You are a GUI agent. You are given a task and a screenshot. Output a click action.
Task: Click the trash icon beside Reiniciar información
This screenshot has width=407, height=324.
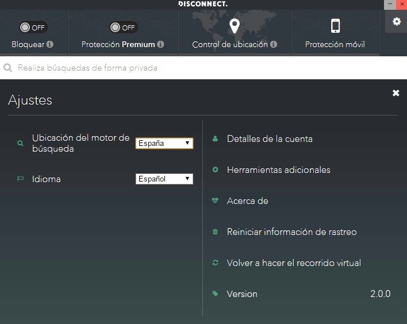pos(215,232)
